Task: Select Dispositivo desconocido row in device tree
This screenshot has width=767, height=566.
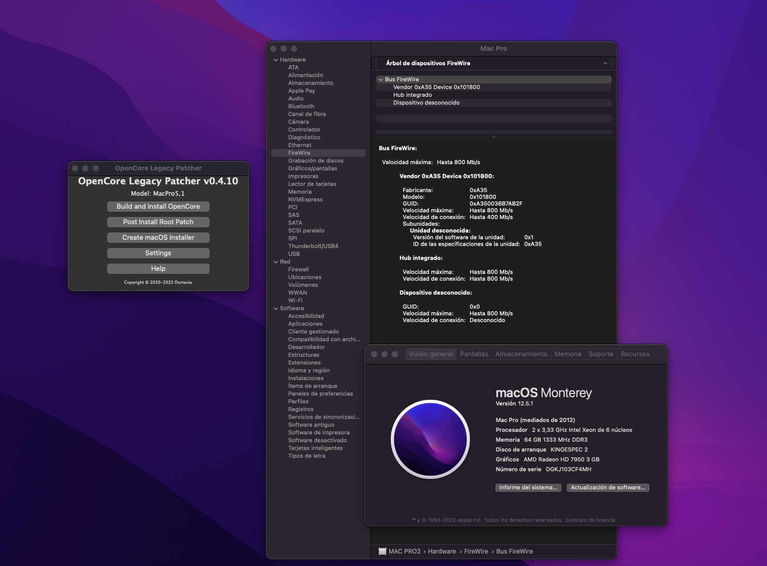Action: 494,103
